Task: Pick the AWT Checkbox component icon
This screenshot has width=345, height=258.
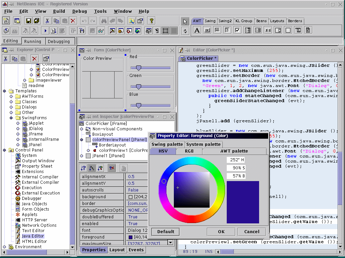Action: (x=238, y=31)
